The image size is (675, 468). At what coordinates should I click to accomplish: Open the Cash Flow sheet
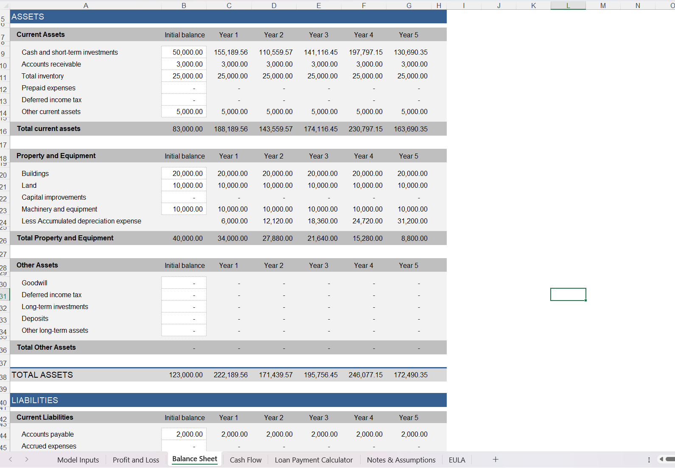(x=246, y=460)
